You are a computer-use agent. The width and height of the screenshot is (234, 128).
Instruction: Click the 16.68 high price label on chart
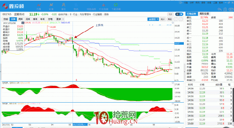click(53, 27)
